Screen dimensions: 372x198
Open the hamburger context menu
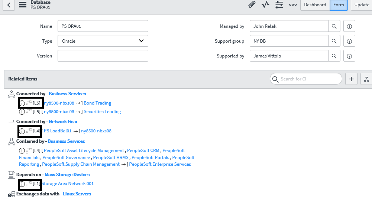tap(23, 5)
